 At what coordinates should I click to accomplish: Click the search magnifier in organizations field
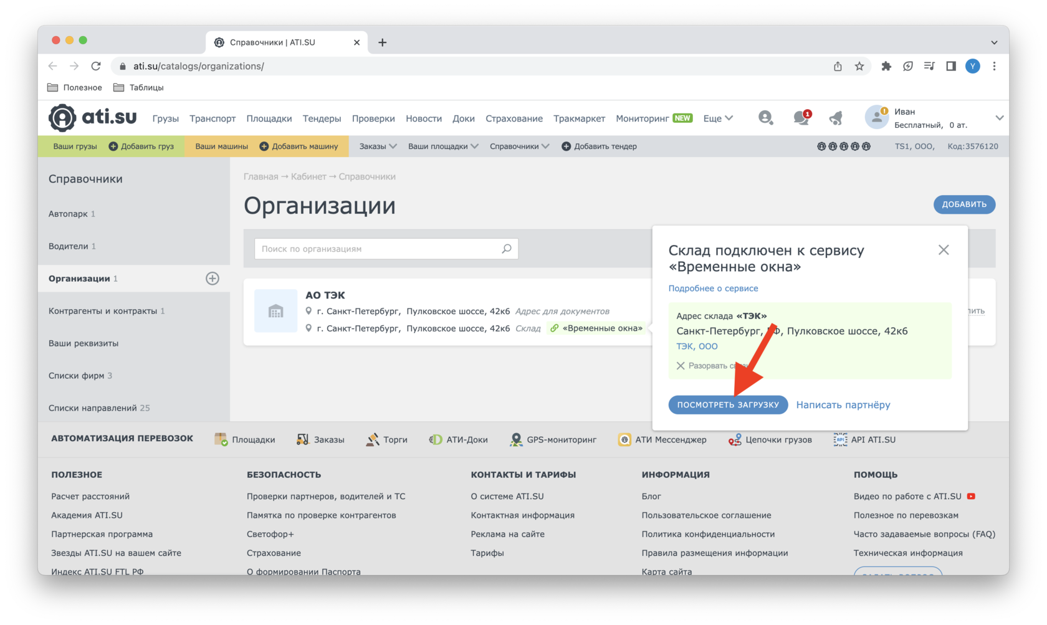point(507,249)
